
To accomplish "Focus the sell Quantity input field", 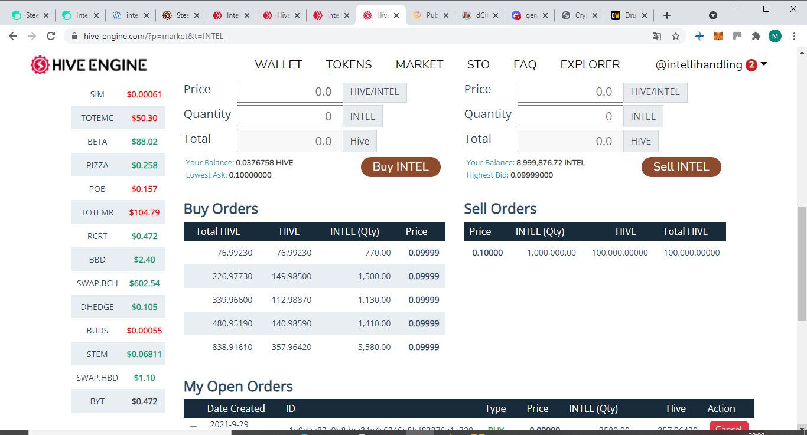I will click(571, 116).
